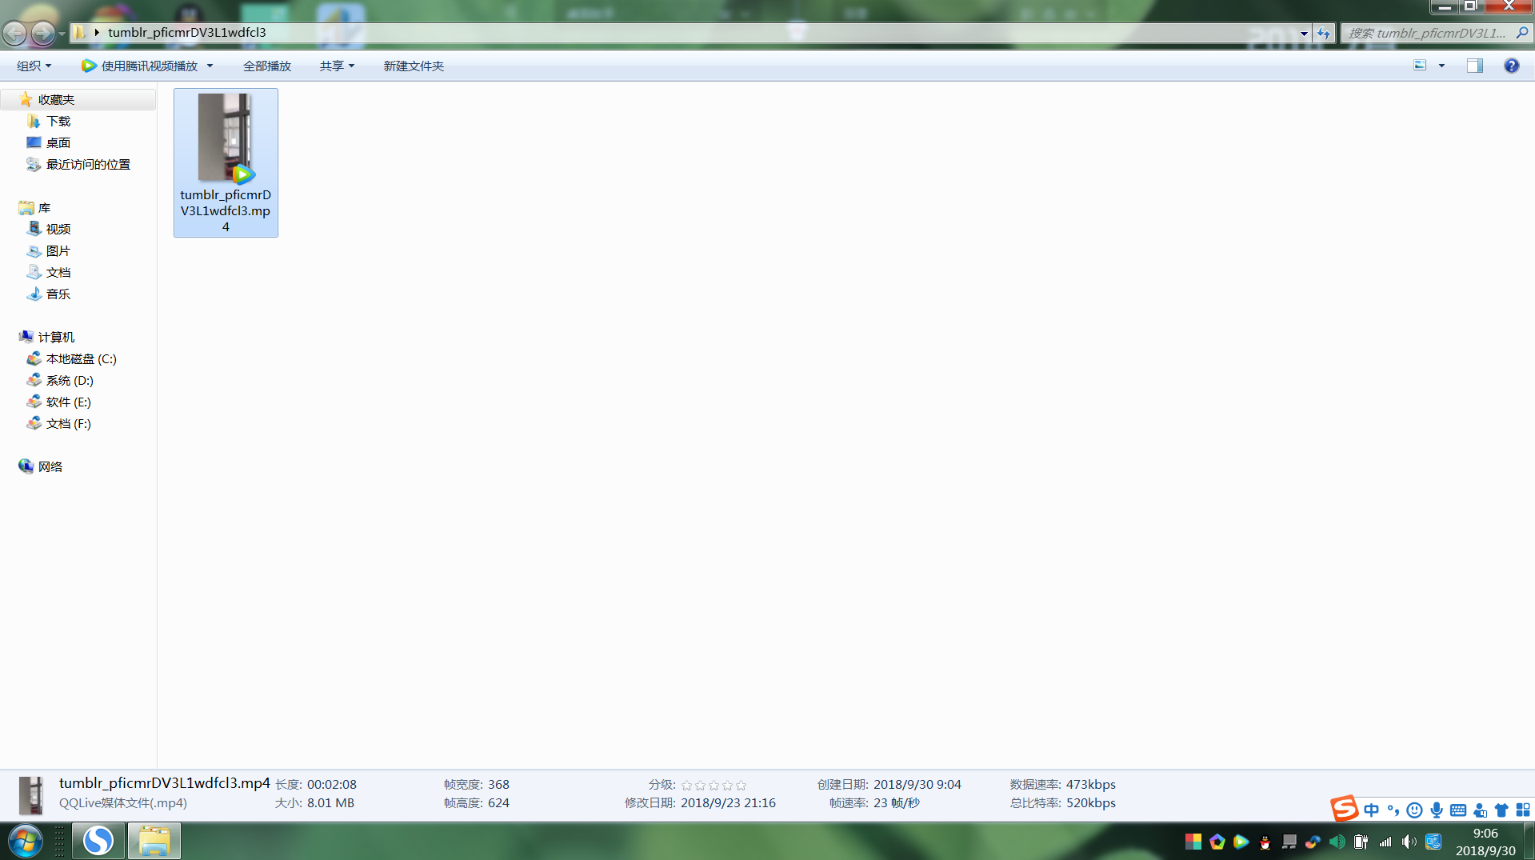Open 下载 folder in the sidebar
Viewport: 1535px width, 860px height.
[x=58, y=121]
